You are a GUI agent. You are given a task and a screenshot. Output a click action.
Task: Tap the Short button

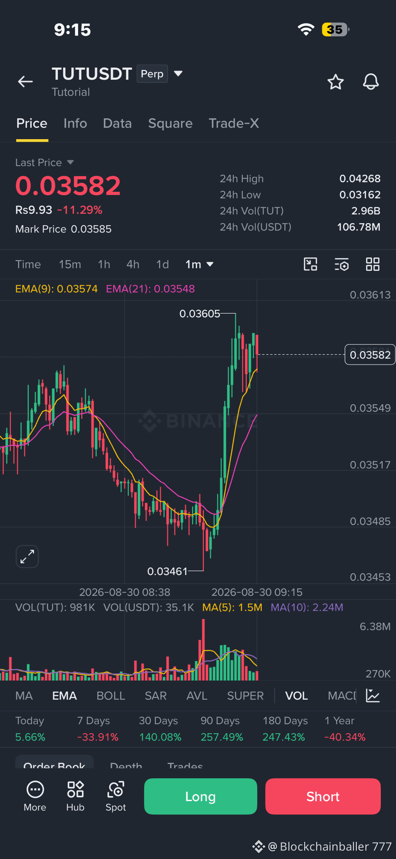click(x=323, y=796)
